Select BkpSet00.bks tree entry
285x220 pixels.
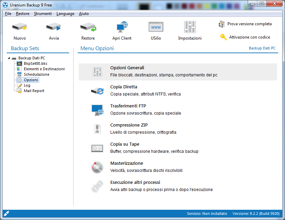tap(35, 63)
